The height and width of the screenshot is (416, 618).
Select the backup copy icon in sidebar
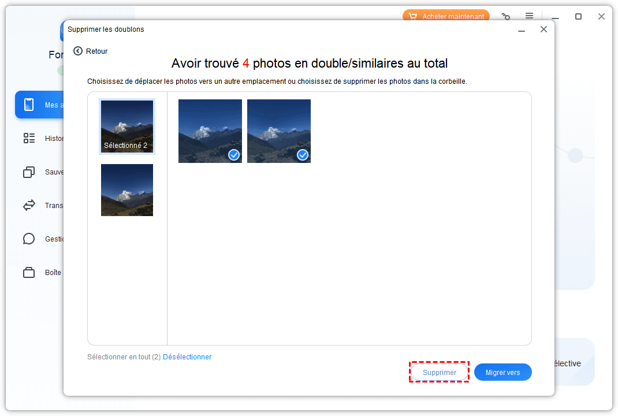pyautogui.click(x=29, y=172)
